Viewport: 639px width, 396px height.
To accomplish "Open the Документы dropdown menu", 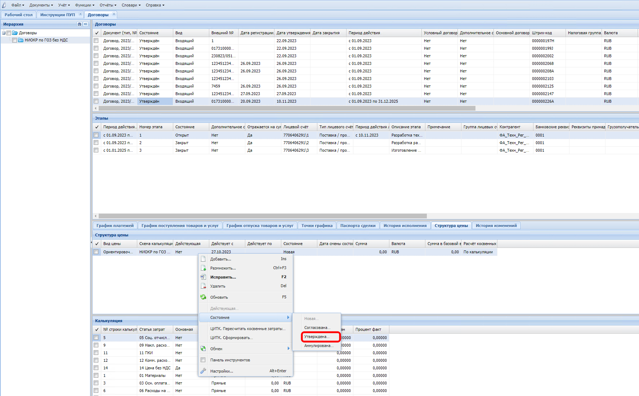I will tap(41, 5).
